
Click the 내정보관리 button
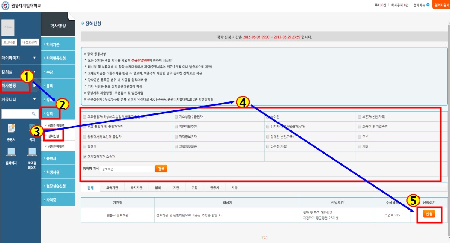pyautogui.click(x=30, y=42)
